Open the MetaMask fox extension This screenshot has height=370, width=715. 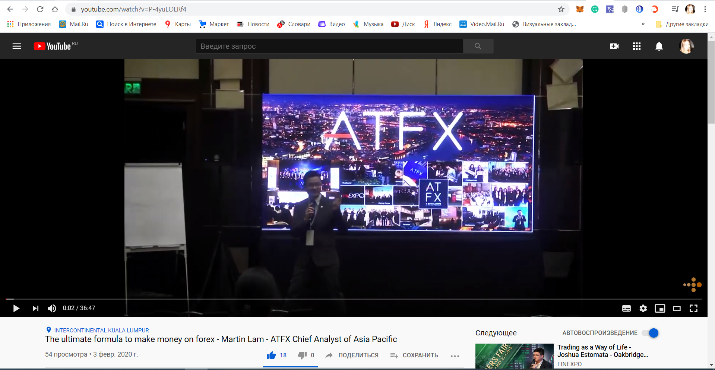tap(580, 9)
